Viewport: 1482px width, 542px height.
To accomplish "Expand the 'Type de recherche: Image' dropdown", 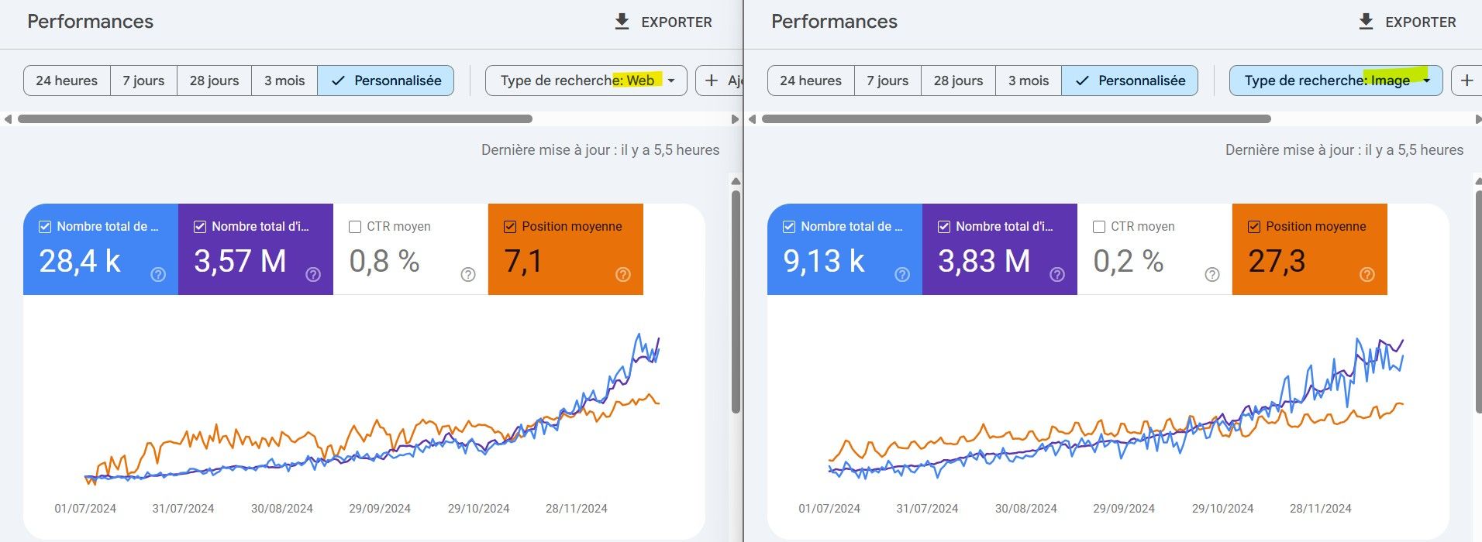I will (1426, 81).
